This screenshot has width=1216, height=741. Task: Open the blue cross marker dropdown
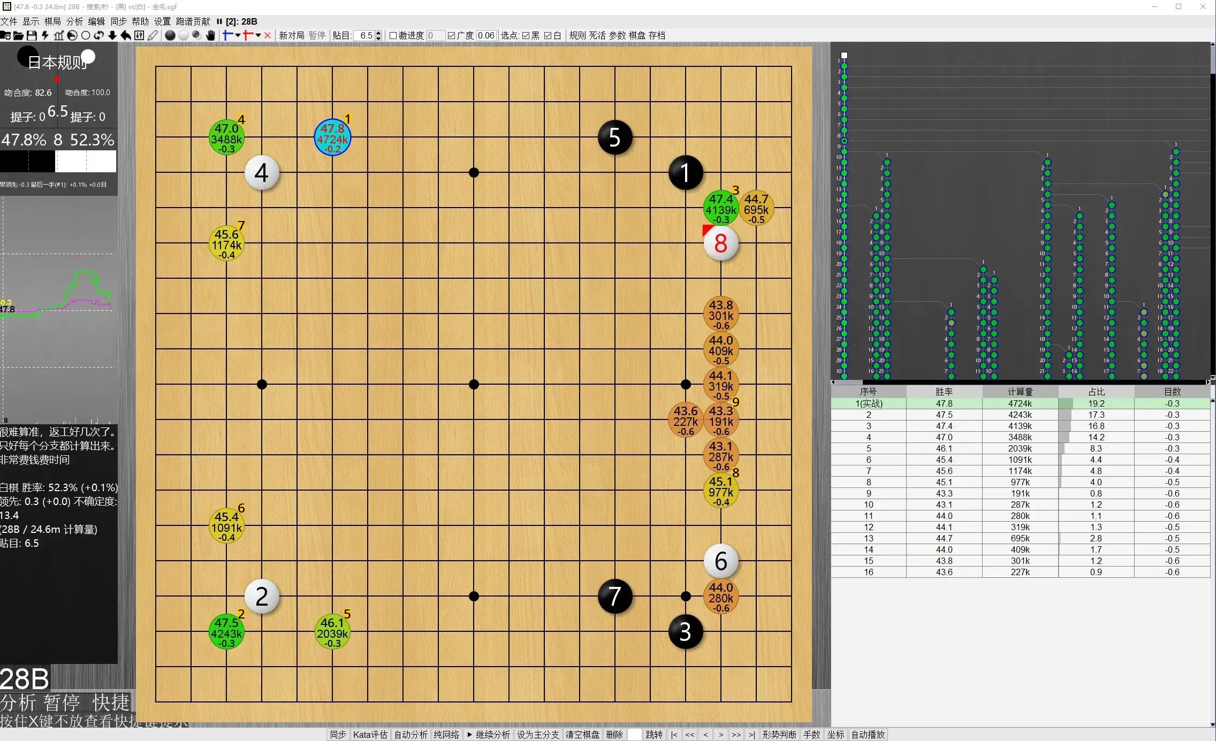(x=238, y=36)
